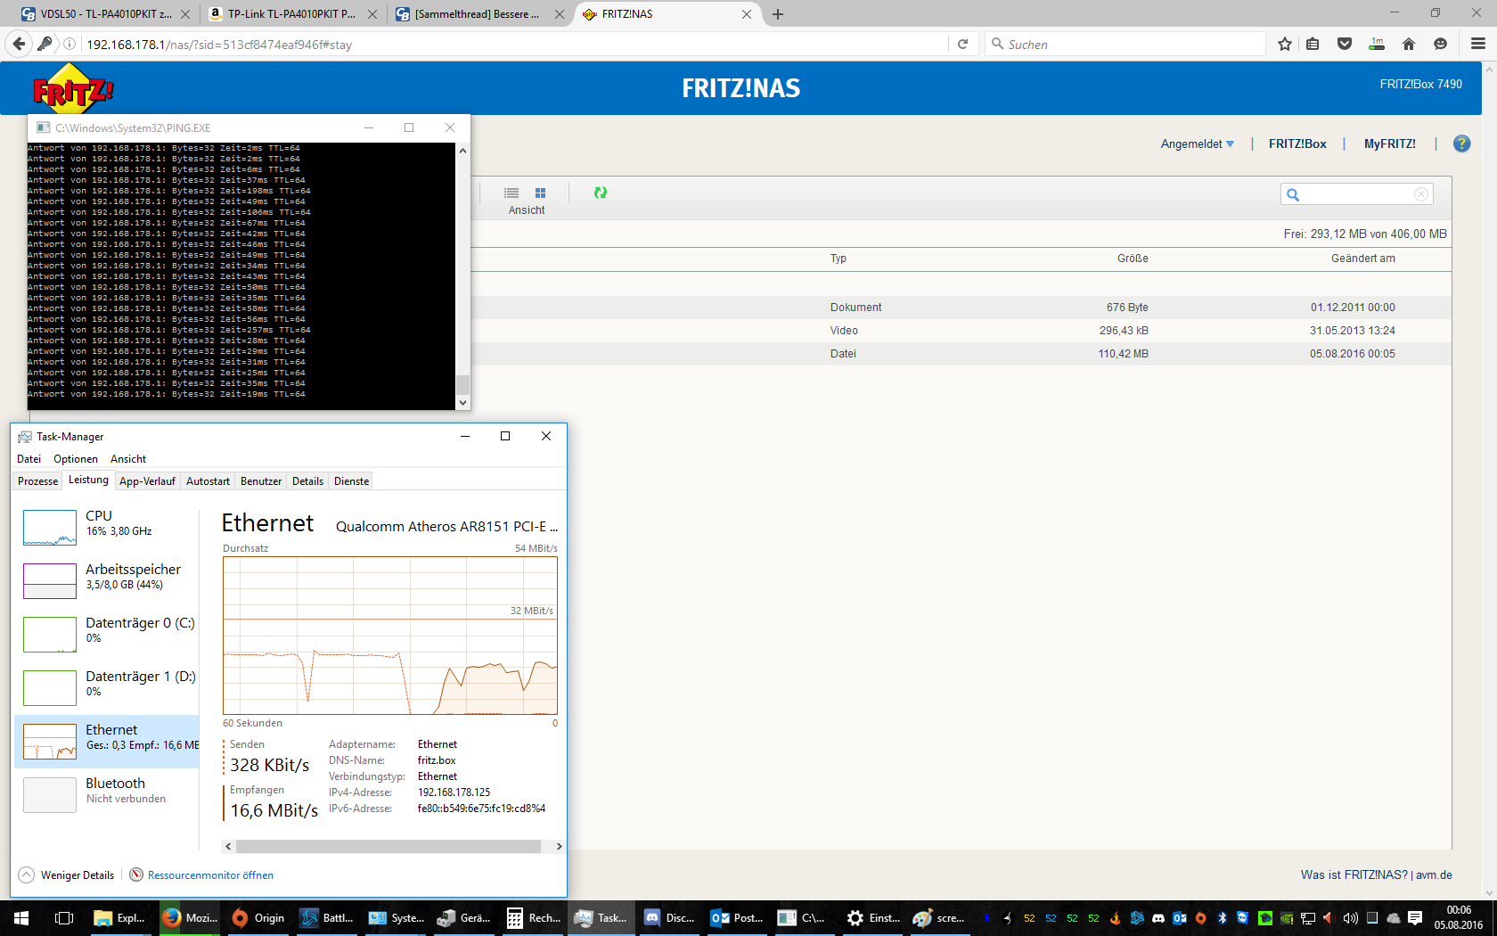1497x936 pixels.
Task: Select CPU in the performance list
Action: point(107,526)
